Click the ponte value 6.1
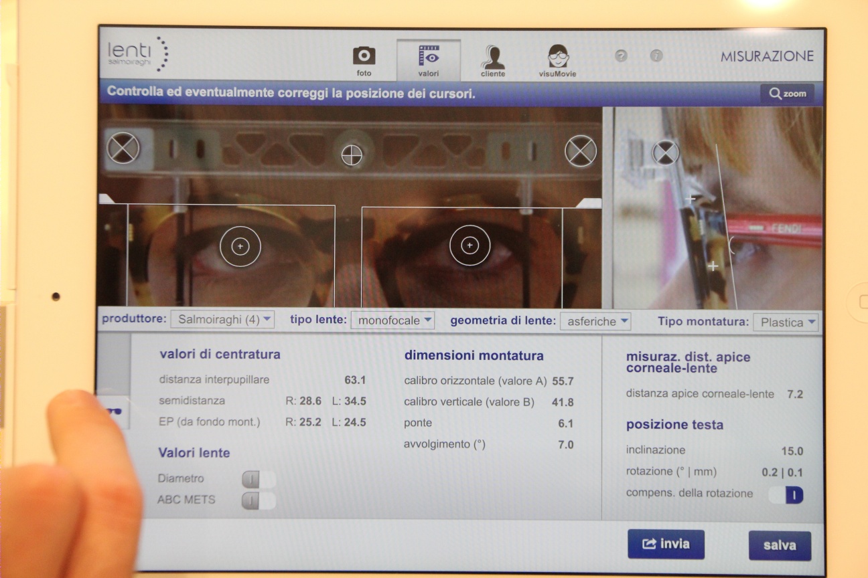This screenshot has height=578, width=868. [566, 423]
